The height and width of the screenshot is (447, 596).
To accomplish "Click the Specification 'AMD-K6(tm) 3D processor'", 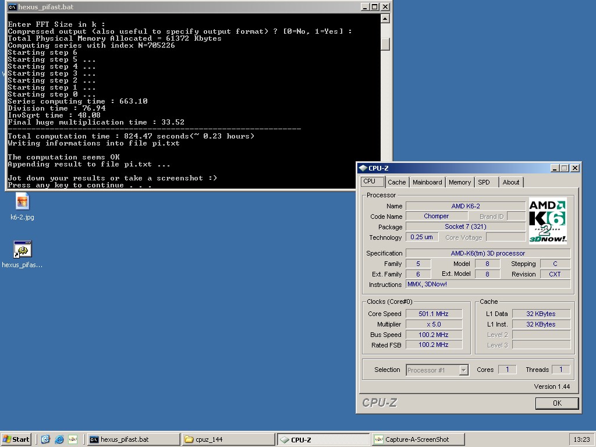I will click(x=488, y=253).
